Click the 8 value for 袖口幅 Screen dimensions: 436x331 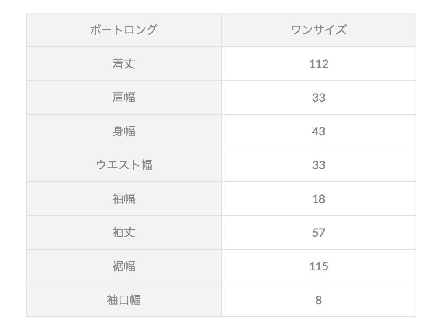[318, 300]
